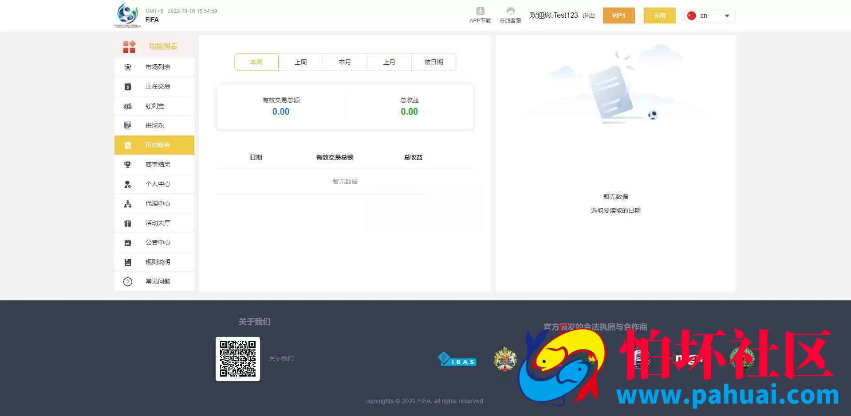The width and height of the screenshot is (851, 416).
Task: Click the royal crest partner logo
Action: 505,359
